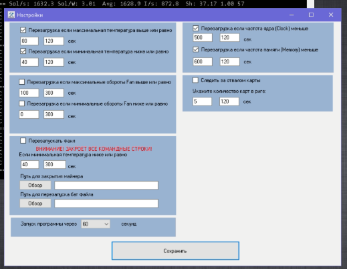
Task: Focus seconds field beside Memory value 600
Action: tap(229, 61)
